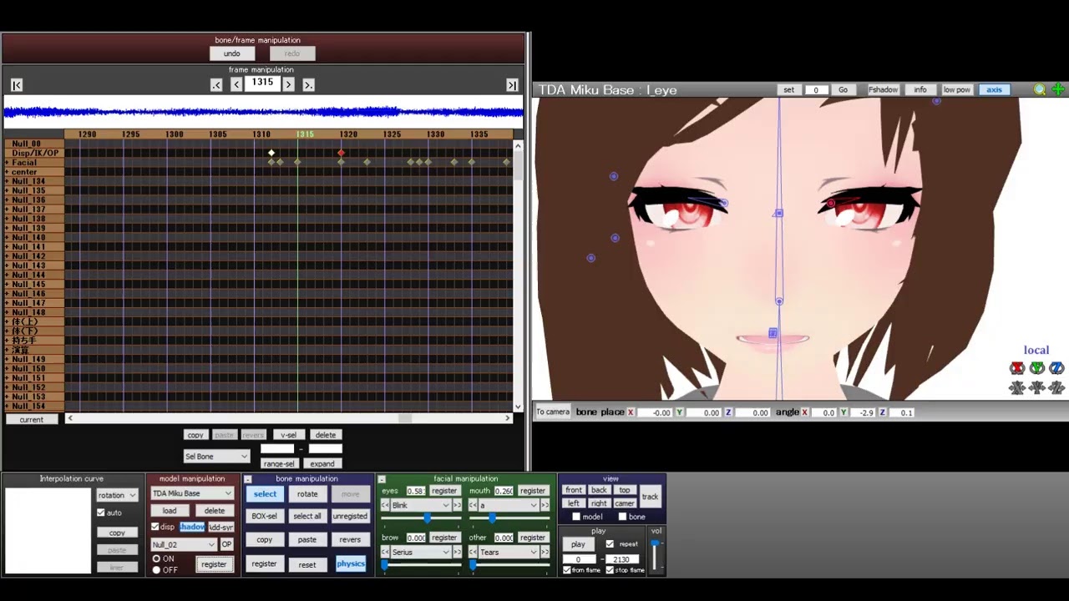Click the current frame number field 1315
This screenshot has height=601, width=1069.
(x=262, y=83)
